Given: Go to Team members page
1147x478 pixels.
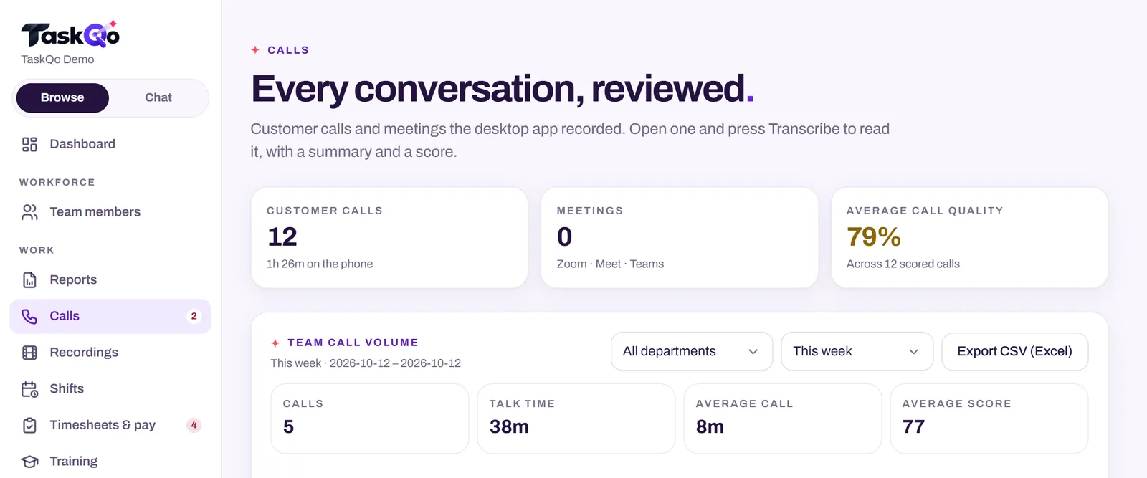Looking at the screenshot, I should point(110,212).
